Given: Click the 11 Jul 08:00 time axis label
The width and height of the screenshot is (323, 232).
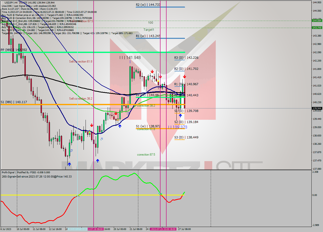Looking at the screenshot, I should 39,229.
